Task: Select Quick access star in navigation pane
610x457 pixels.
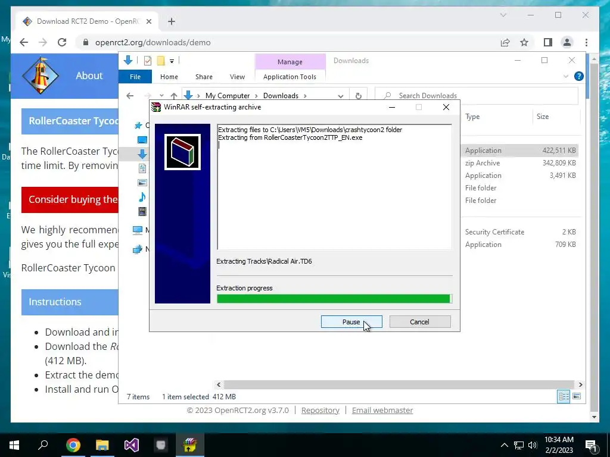Action: coord(138,125)
